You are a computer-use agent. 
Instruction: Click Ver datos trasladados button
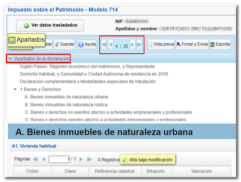(x=50, y=25)
